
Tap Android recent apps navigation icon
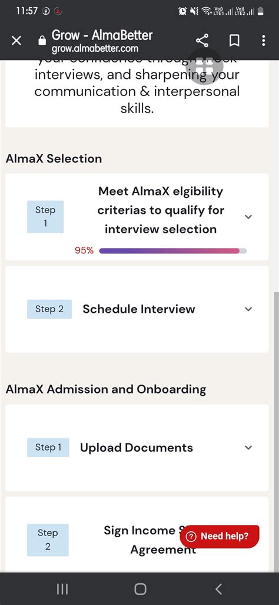pos(62,589)
